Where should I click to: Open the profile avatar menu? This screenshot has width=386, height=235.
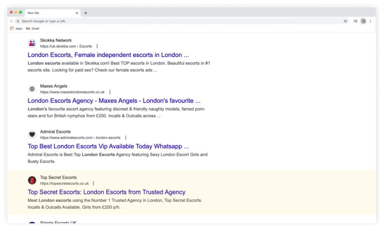pyautogui.click(x=363, y=21)
